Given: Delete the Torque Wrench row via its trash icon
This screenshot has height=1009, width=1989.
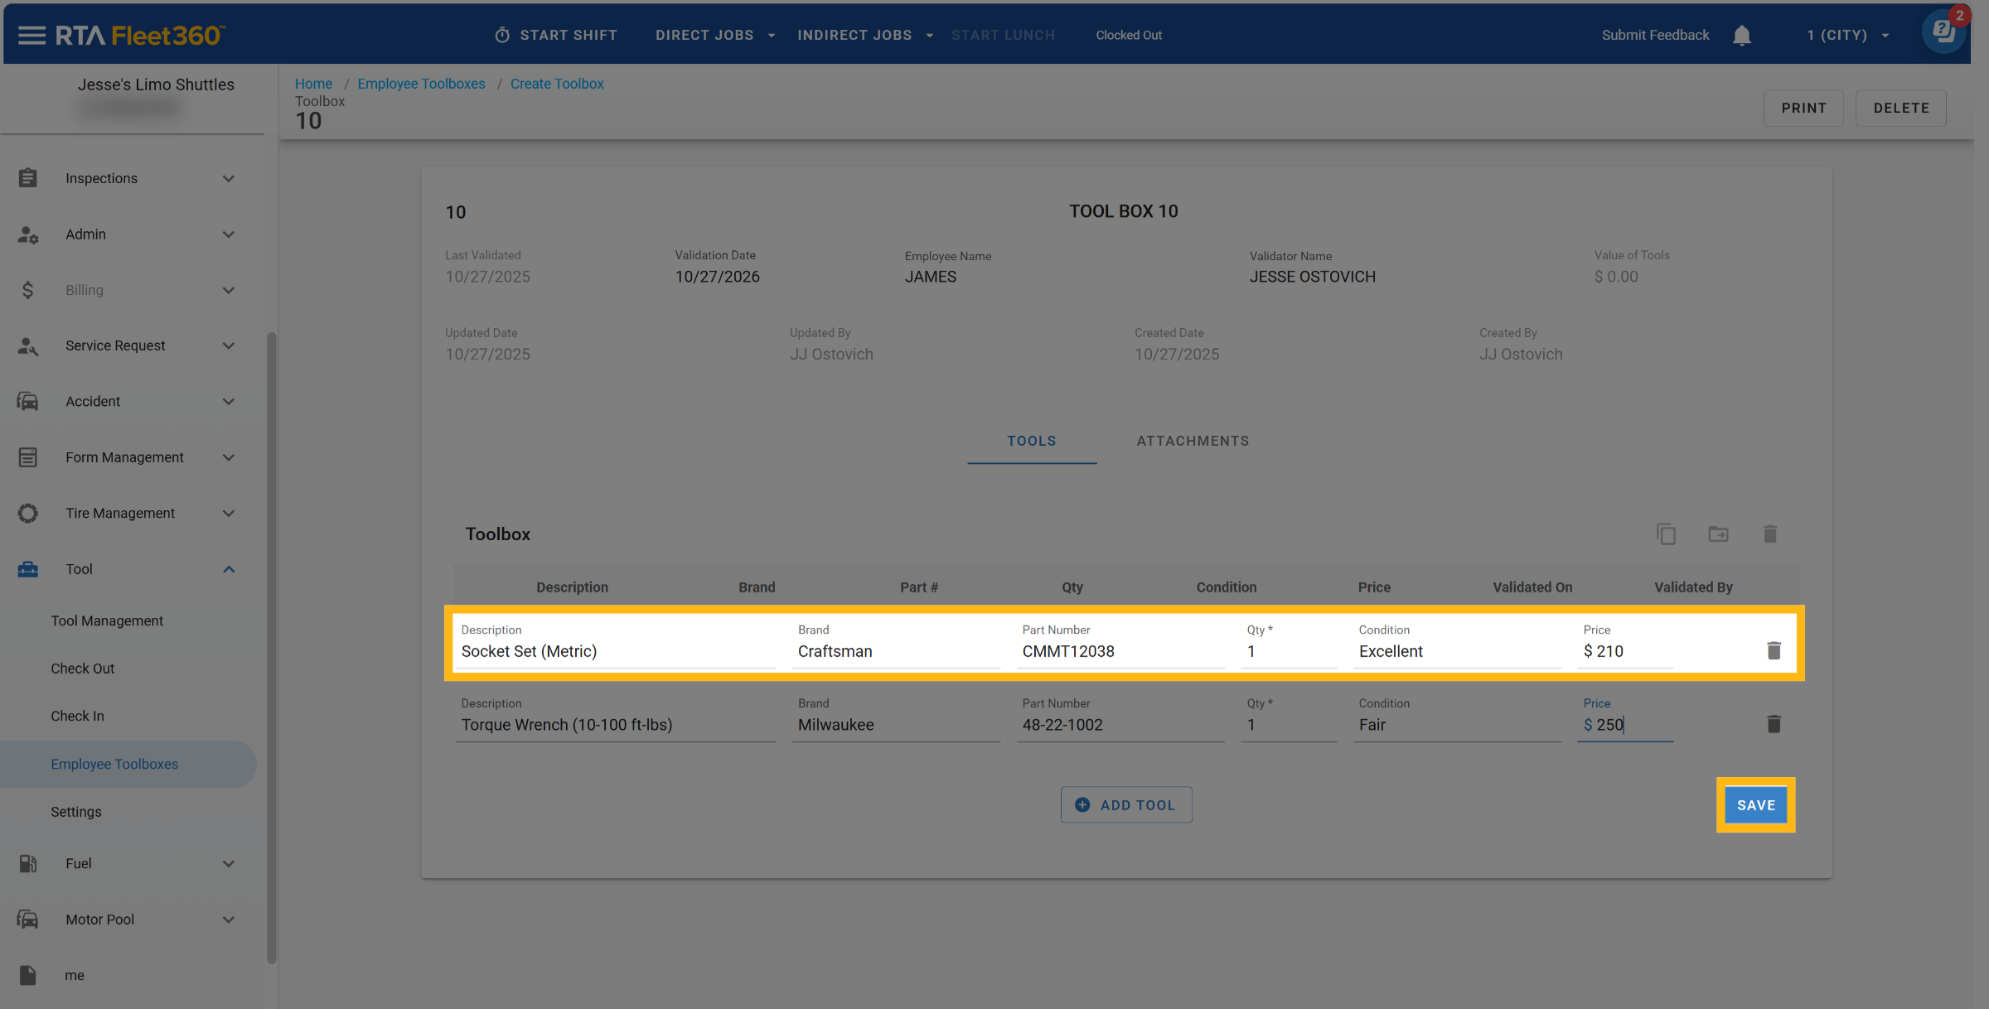Looking at the screenshot, I should [x=1774, y=725].
